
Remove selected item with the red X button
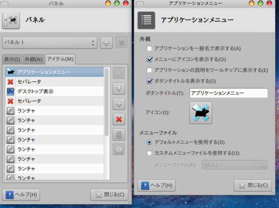[119, 119]
